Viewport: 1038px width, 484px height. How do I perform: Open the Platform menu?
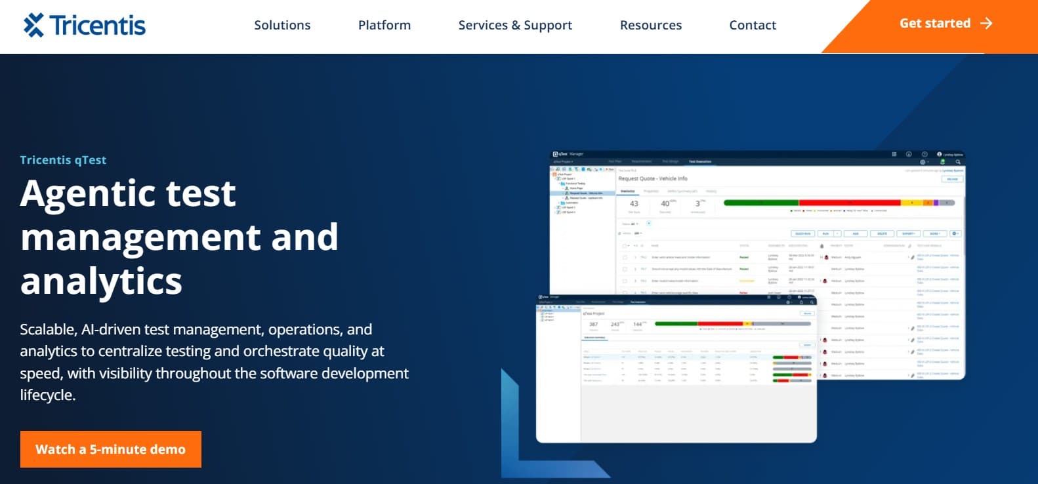(x=384, y=25)
